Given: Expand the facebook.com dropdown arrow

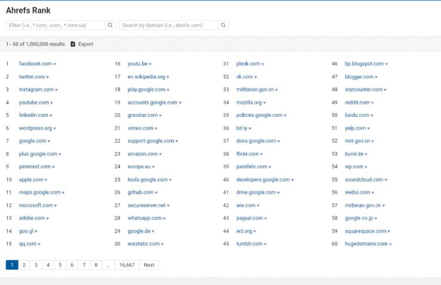Looking at the screenshot, I should point(55,64).
